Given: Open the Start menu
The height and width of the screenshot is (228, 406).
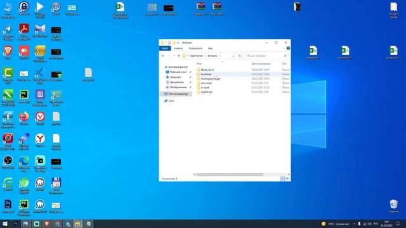Looking at the screenshot, I should coord(5,224).
